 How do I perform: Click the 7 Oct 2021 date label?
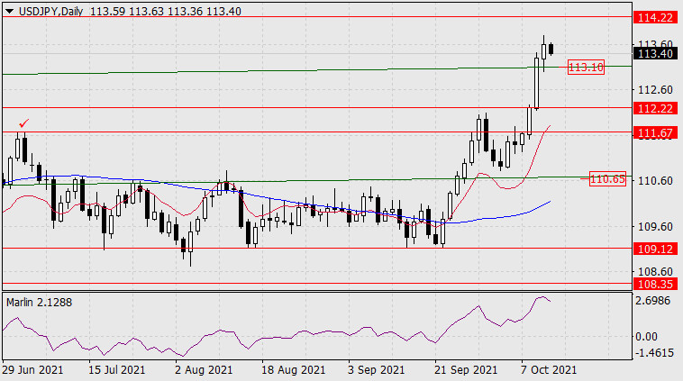click(549, 370)
